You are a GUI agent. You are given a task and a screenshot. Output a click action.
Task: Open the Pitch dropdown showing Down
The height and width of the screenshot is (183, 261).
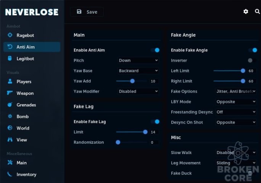[x=138, y=60]
